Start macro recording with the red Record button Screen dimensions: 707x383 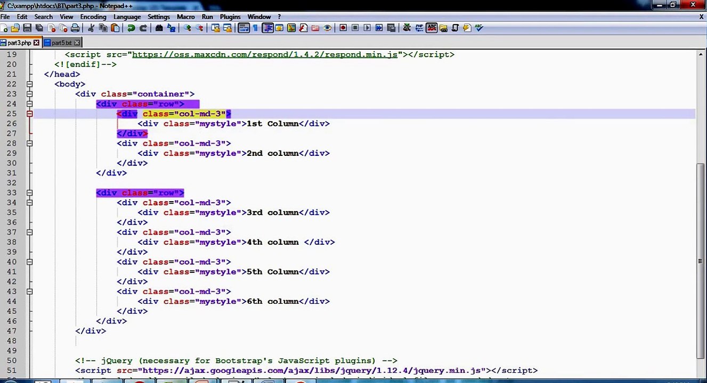tap(343, 28)
